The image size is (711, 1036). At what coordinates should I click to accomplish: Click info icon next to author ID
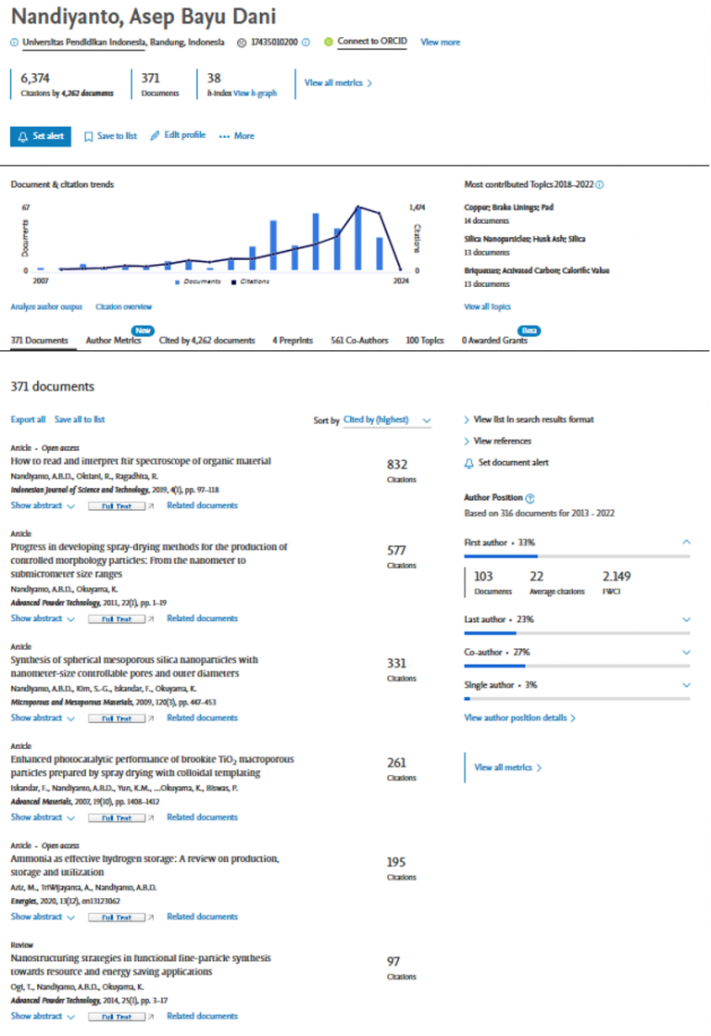[x=306, y=43]
